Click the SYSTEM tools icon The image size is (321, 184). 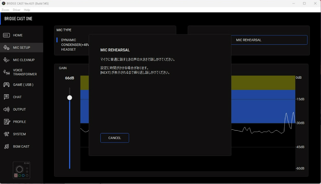tap(6, 134)
